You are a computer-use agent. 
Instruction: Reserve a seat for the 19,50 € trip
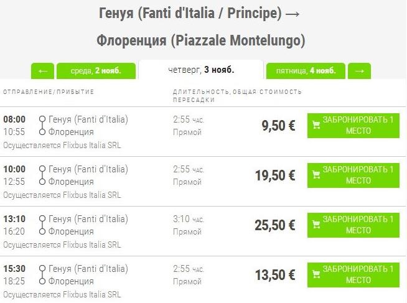[353, 175]
